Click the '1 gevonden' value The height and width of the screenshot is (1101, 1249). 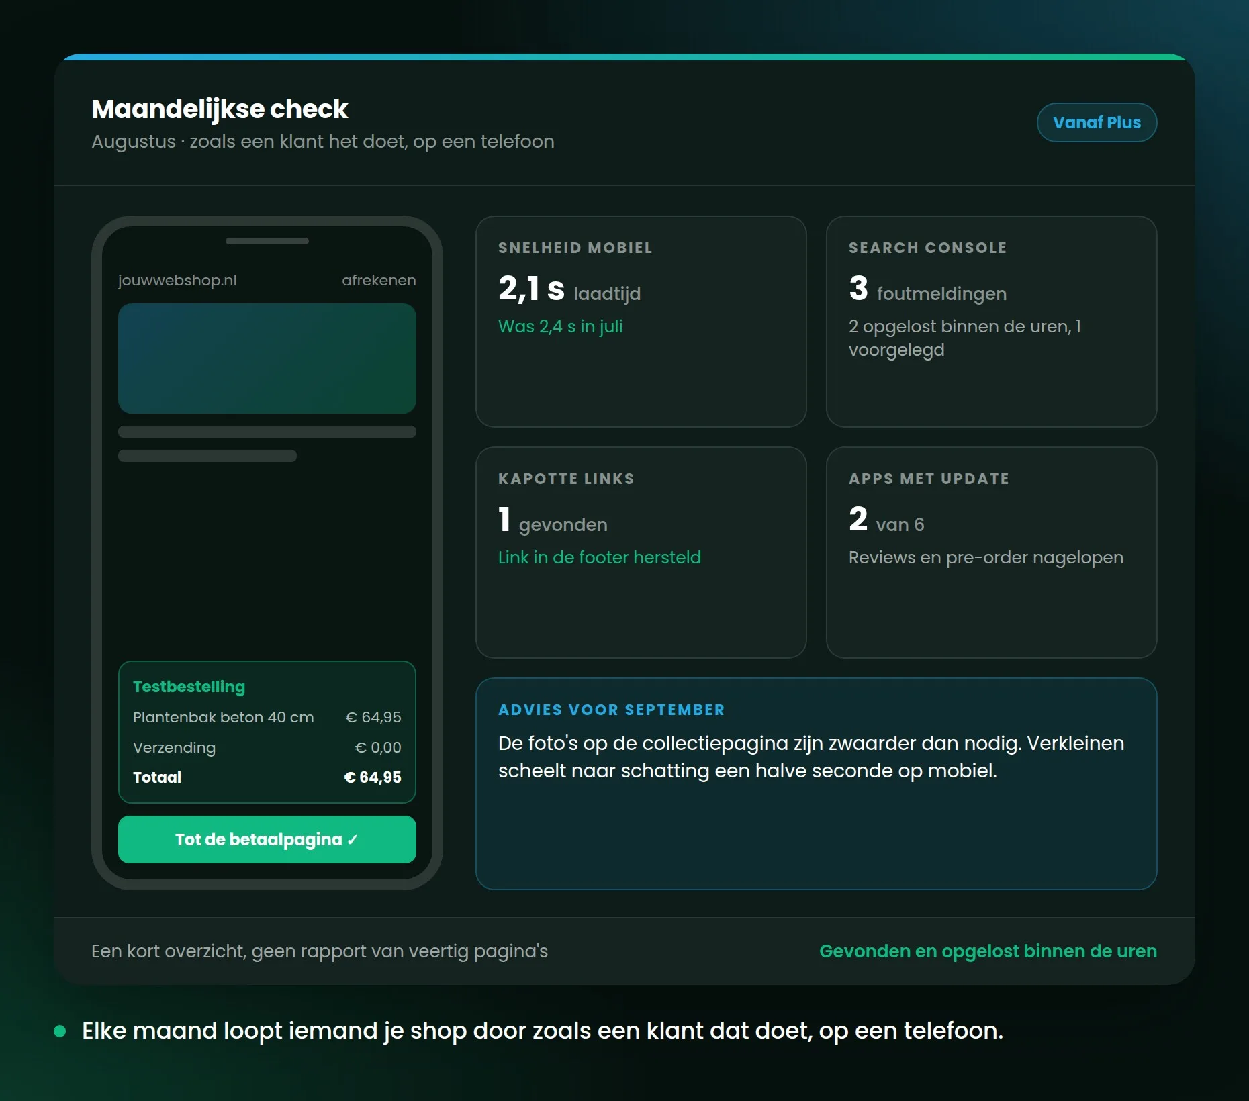[x=553, y=520]
